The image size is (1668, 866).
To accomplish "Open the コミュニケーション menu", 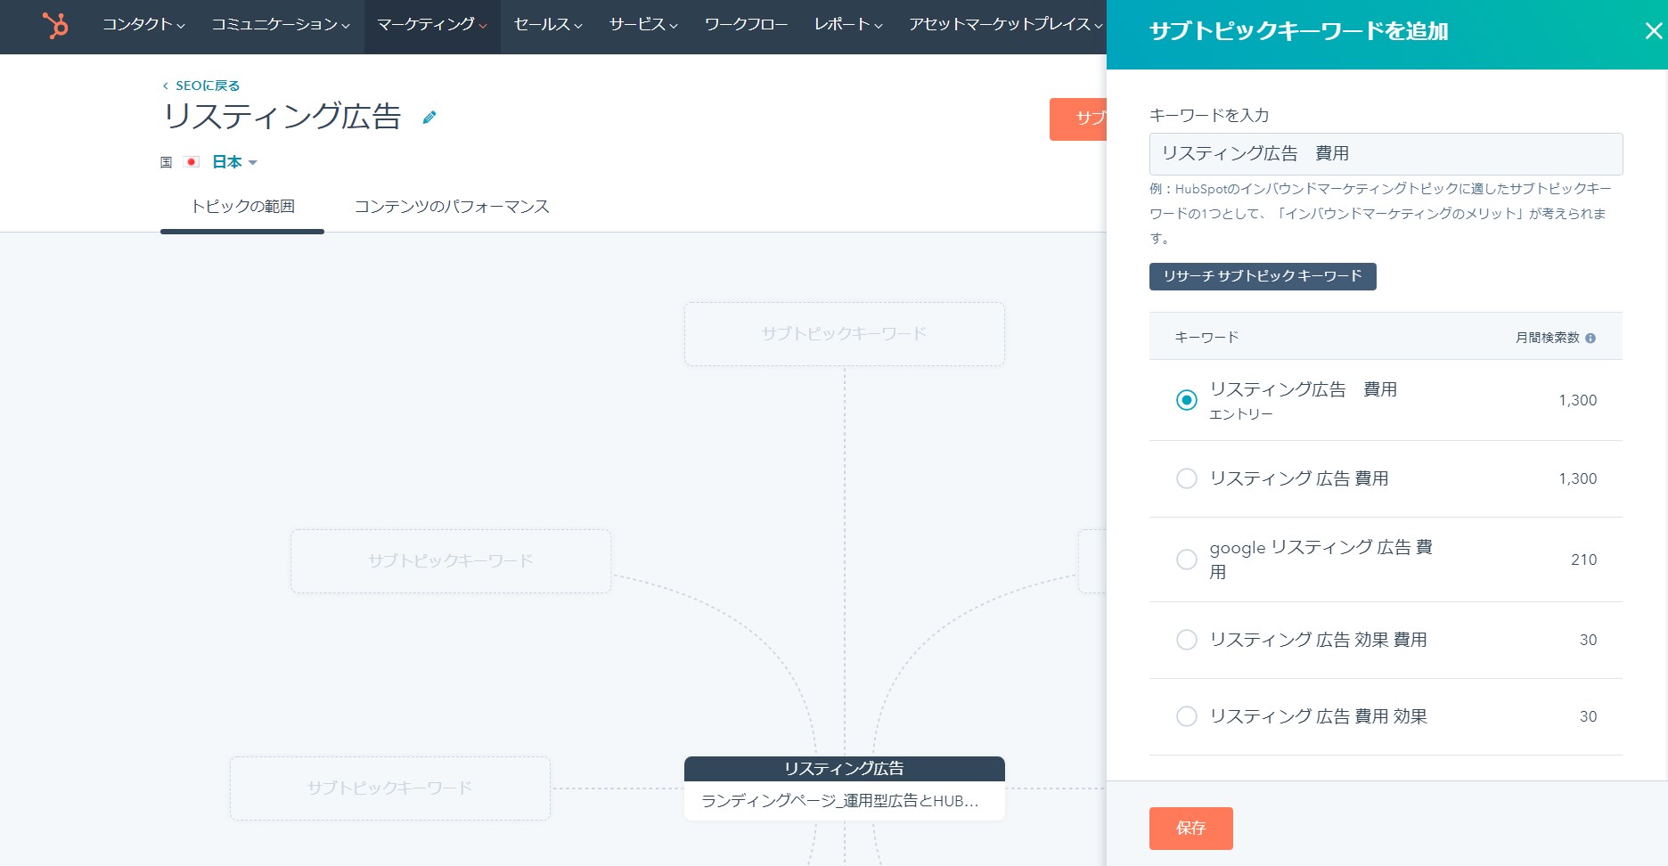I will (x=281, y=25).
